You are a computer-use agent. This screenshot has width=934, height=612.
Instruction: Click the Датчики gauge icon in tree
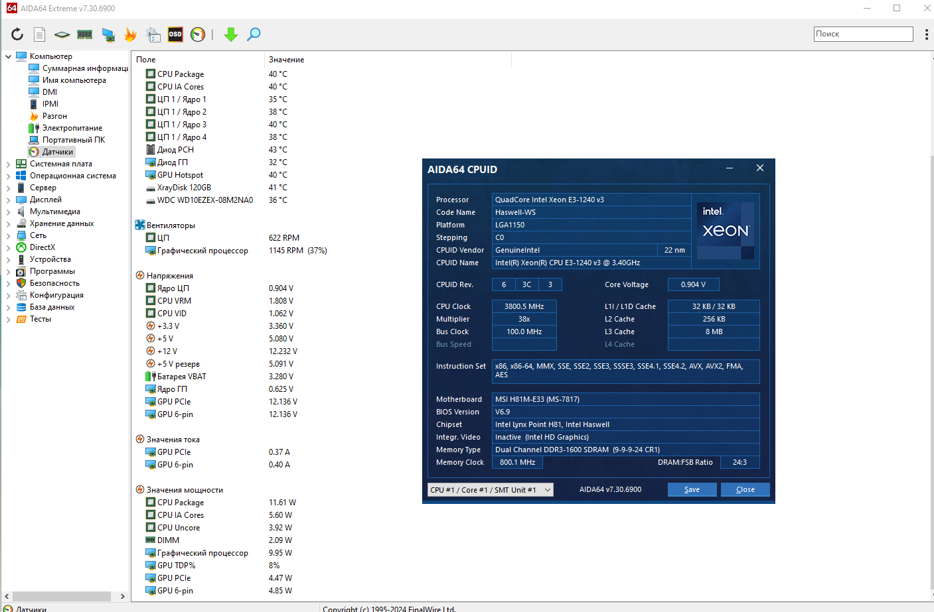point(34,152)
